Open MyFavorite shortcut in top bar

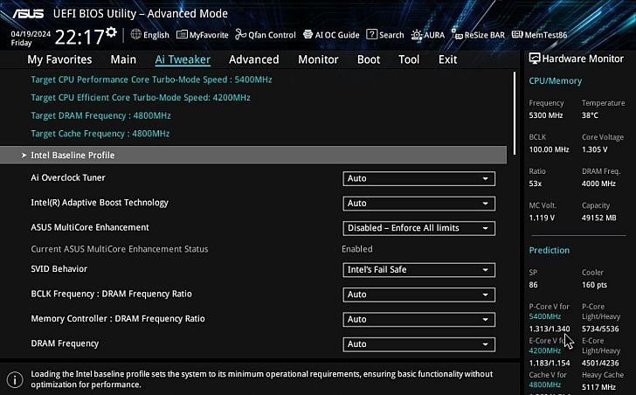pyautogui.click(x=202, y=35)
